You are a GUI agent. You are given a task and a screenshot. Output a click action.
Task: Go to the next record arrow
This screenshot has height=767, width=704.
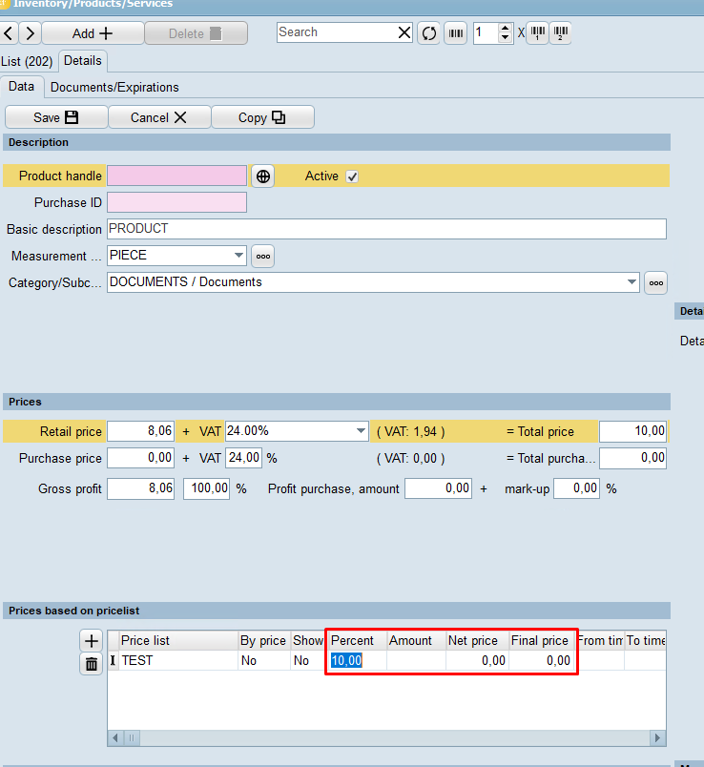(x=30, y=33)
